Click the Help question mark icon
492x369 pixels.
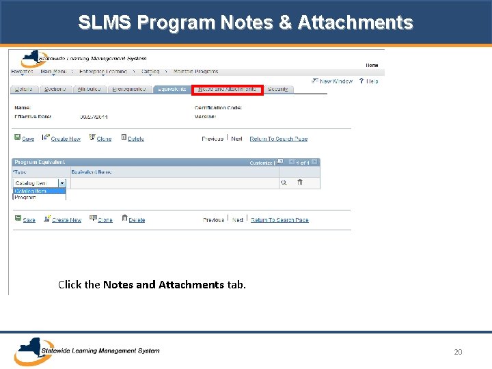point(361,81)
